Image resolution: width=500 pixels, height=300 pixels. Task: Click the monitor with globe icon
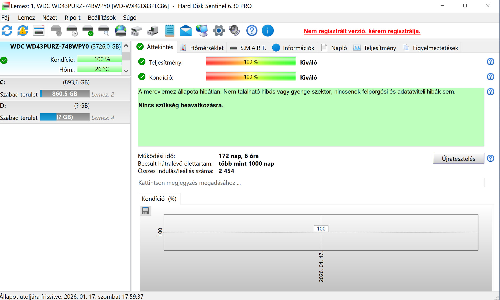(202, 31)
